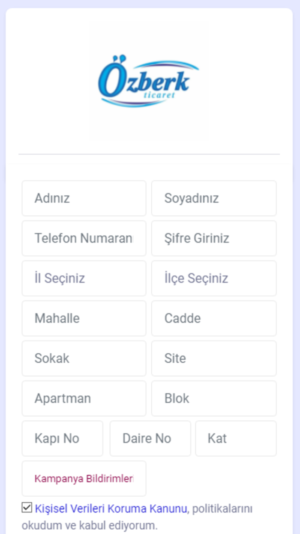The width and height of the screenshot is (300, 534).
Task: Focus the Apartman field
Action: [x=84, y=398]
